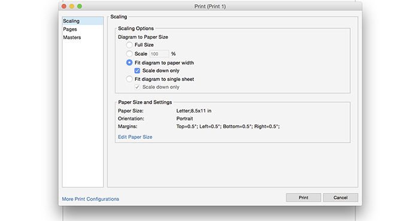Viewport: 419px width, 221px height.
Task: Choose the Scale percentage radio option
Action: pos(129,54)
